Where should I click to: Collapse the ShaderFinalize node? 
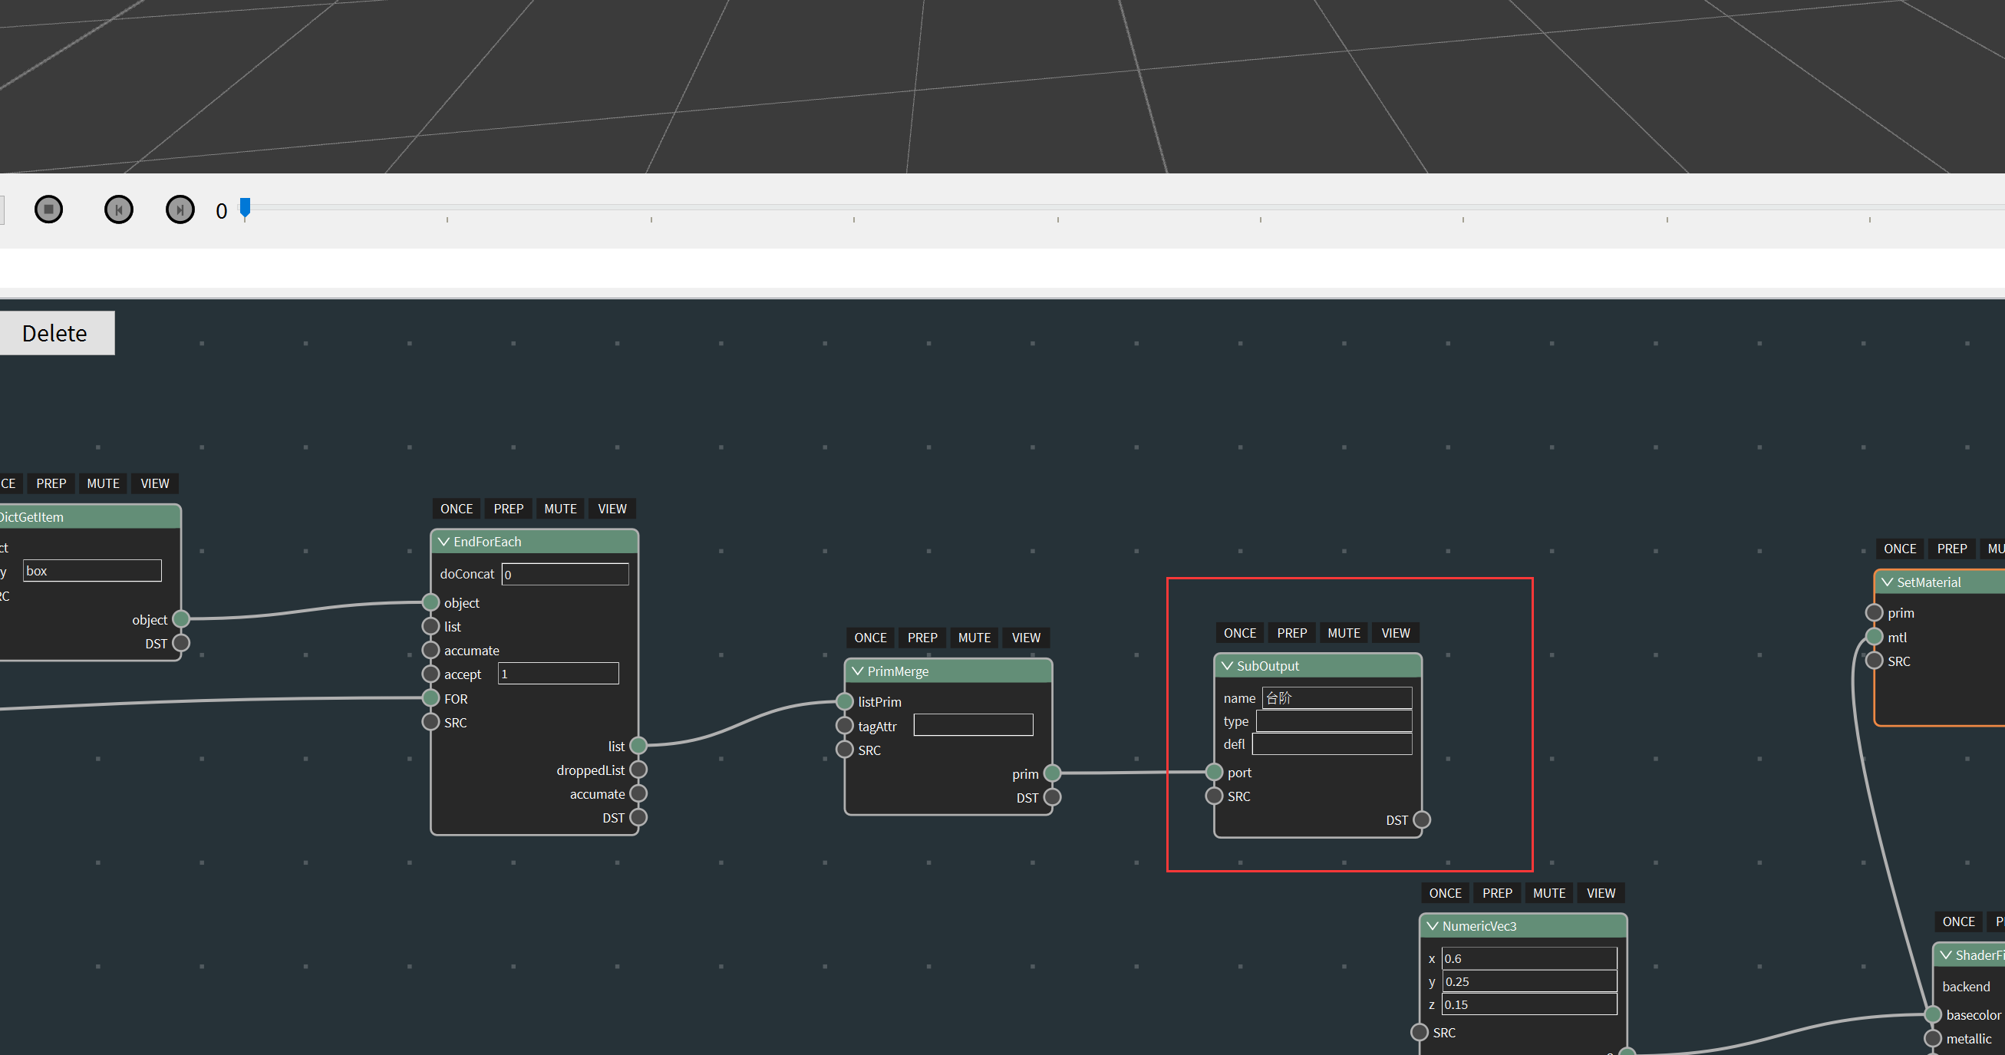coord(1946,954)
